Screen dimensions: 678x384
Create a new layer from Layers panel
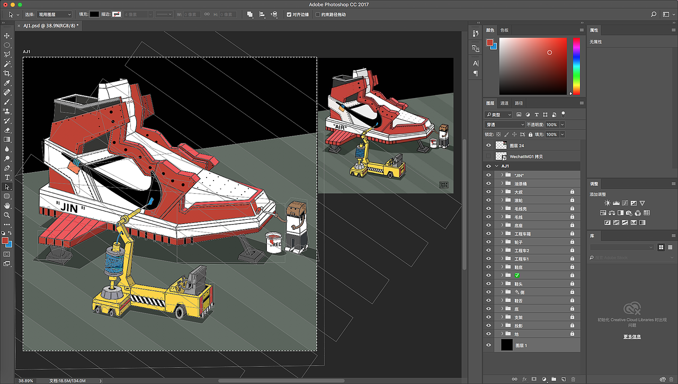coord(563,379)
